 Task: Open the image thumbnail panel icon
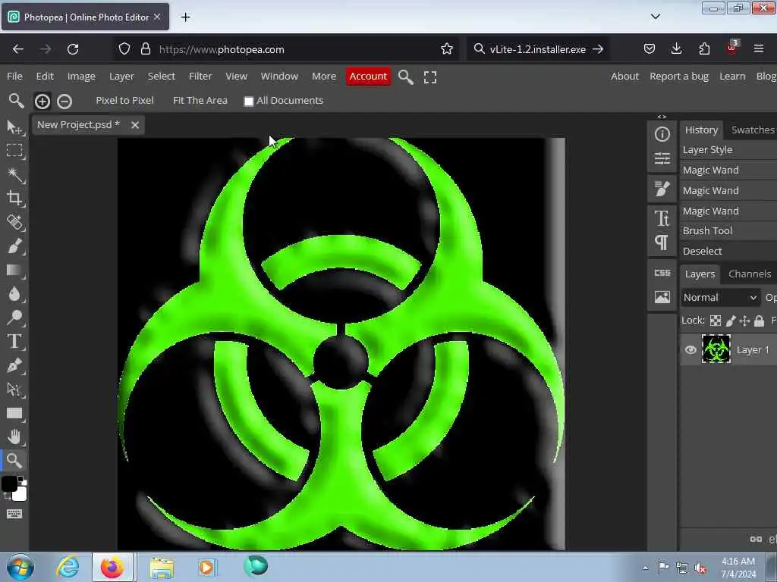click(x=662, y=297)
